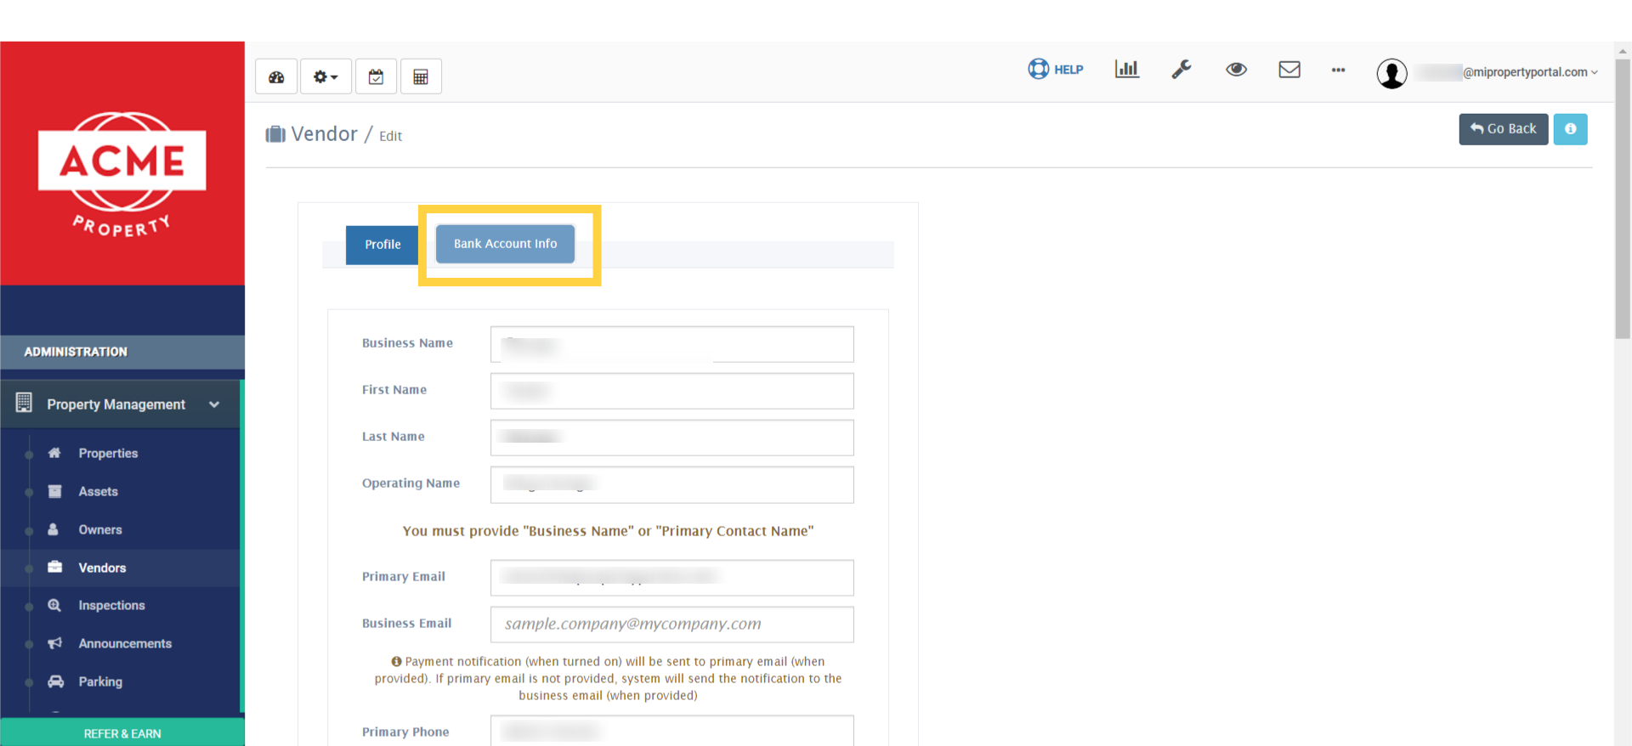Click the Last Name field
This screenshot has height=746, width=1632.
(x=671, y=438)
